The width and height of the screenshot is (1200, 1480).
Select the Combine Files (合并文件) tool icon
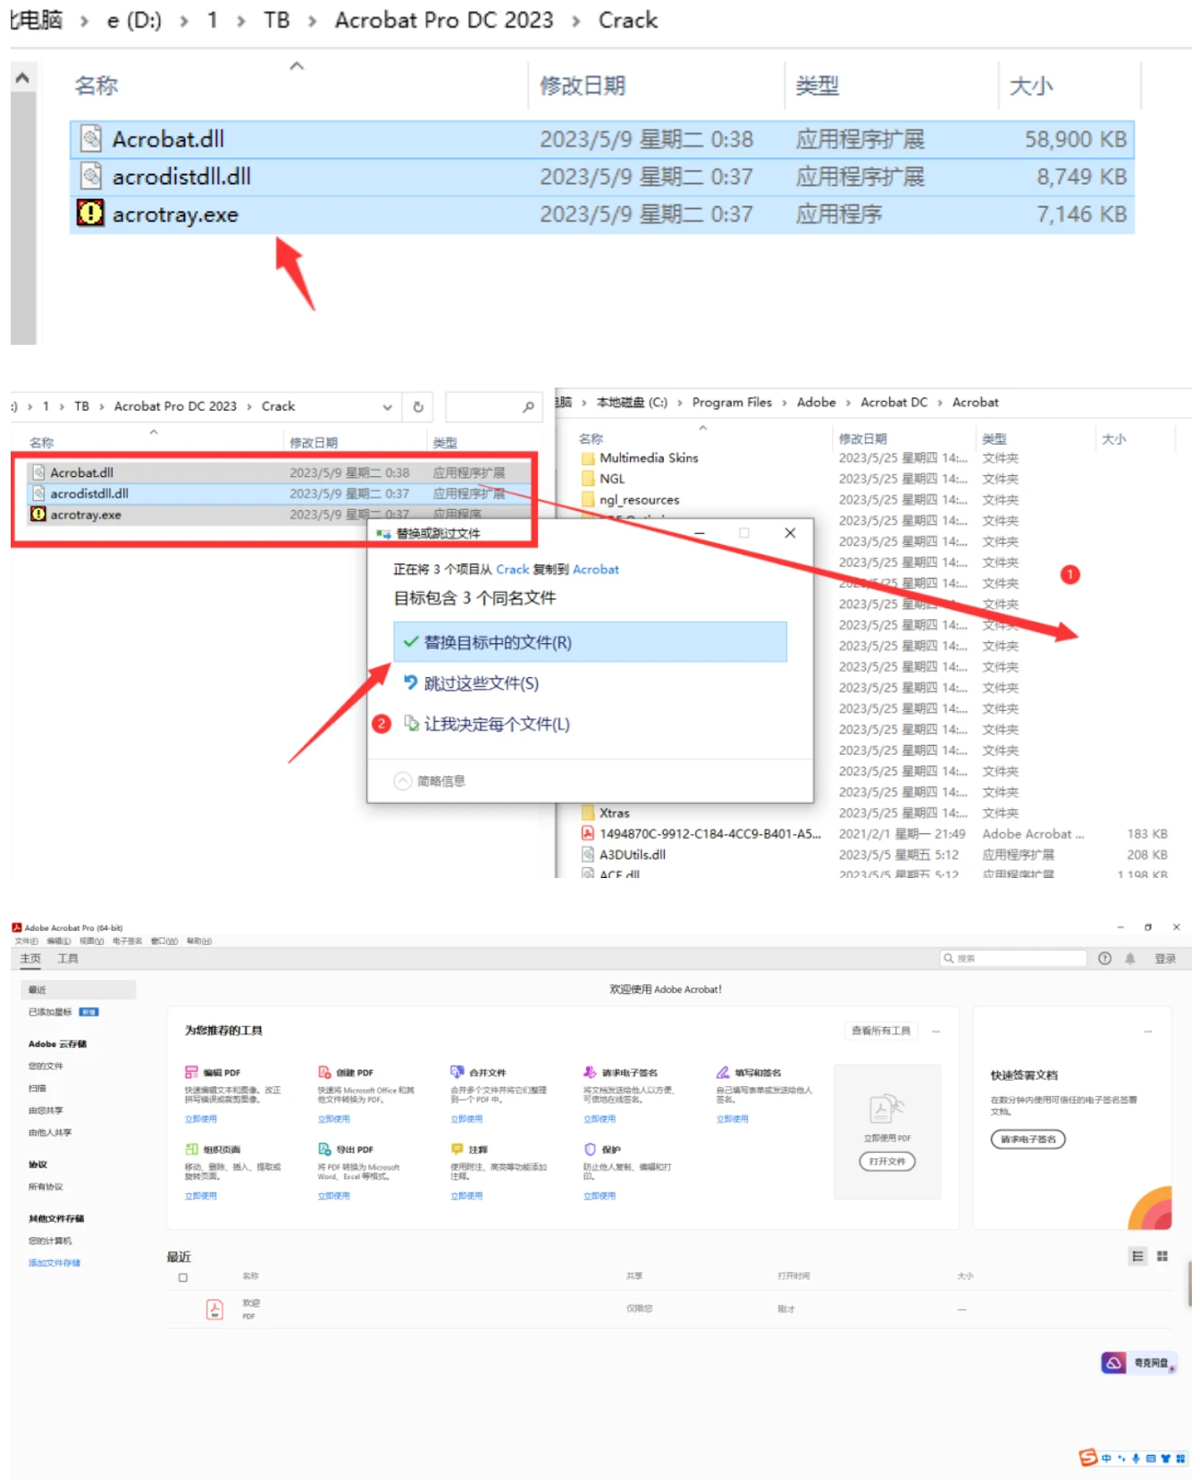pyautogui.click(x=457, y=1072)
